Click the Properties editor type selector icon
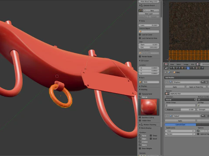 [166, 68]
